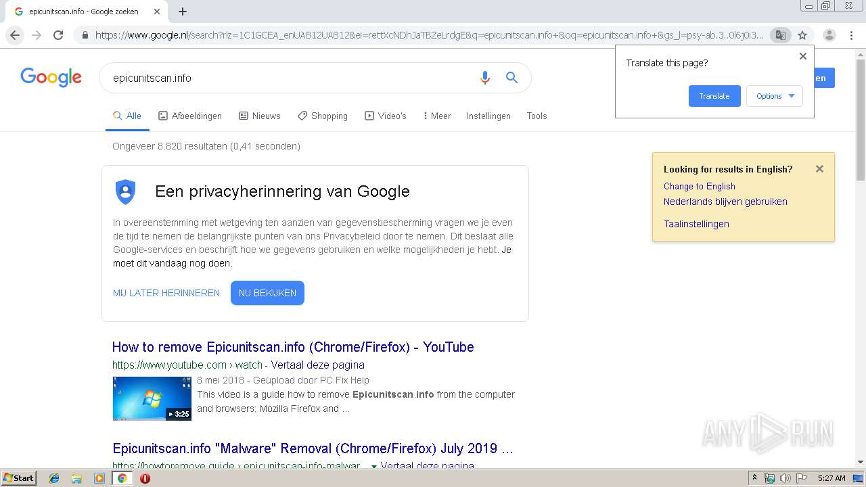Open Instellingen menu
The image size is (866, 487).
point(488,116)
